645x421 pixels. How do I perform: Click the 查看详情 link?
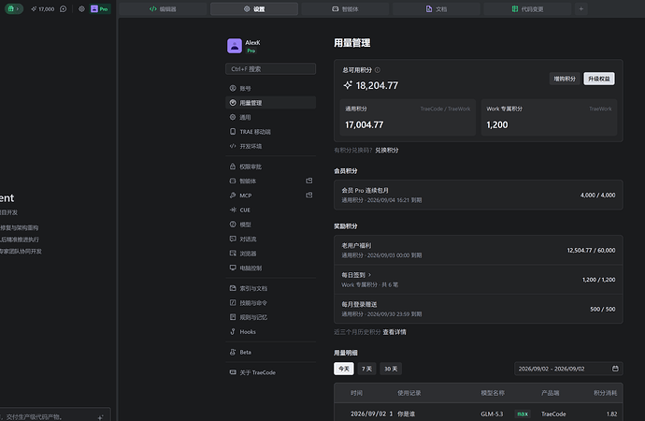[394, 332]
